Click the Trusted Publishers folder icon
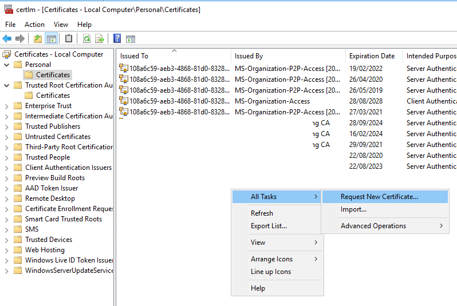This screenshot has width=457, height=306. click(18, 126)
